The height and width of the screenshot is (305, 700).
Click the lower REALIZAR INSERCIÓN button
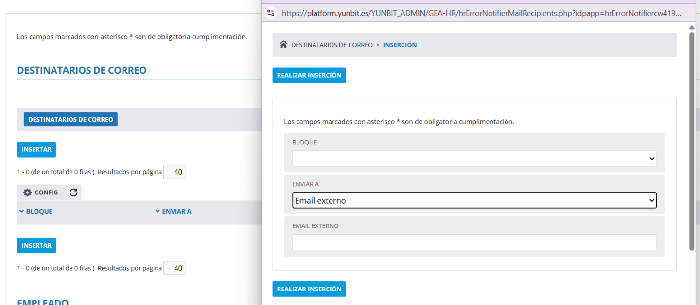pos(309,289)
